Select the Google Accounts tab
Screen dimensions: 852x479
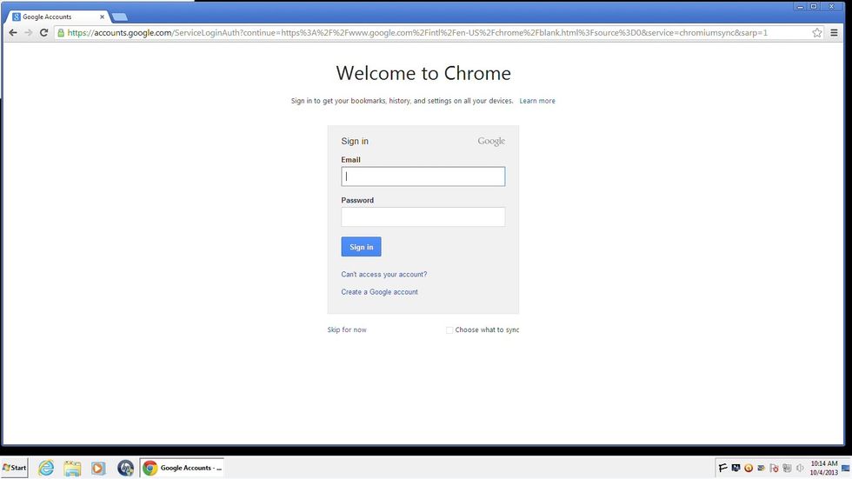point(57,17)
